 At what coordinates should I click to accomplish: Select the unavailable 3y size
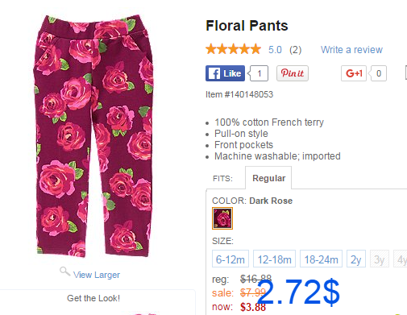[380, 259]
